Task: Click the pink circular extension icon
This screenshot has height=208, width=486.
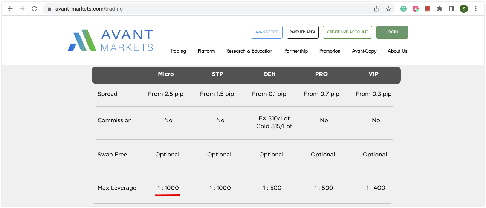Action: tap(416, 9)
